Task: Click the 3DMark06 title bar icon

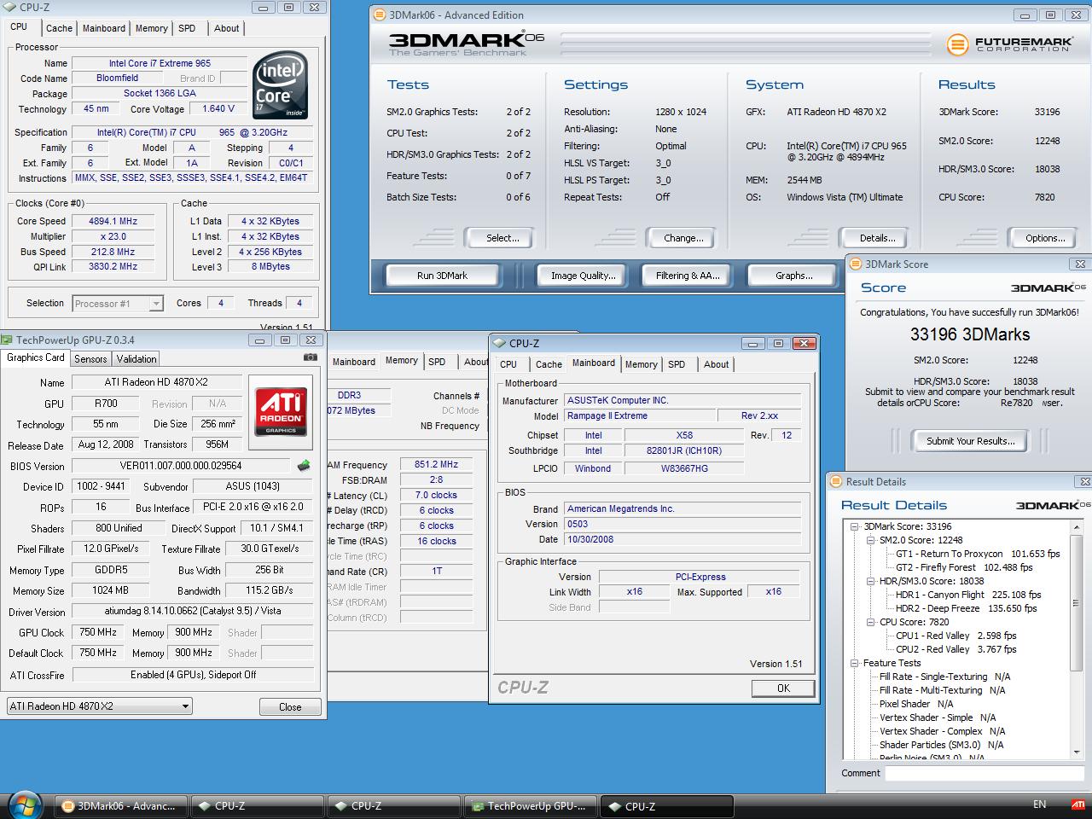Action: click(x=380, y=15)
